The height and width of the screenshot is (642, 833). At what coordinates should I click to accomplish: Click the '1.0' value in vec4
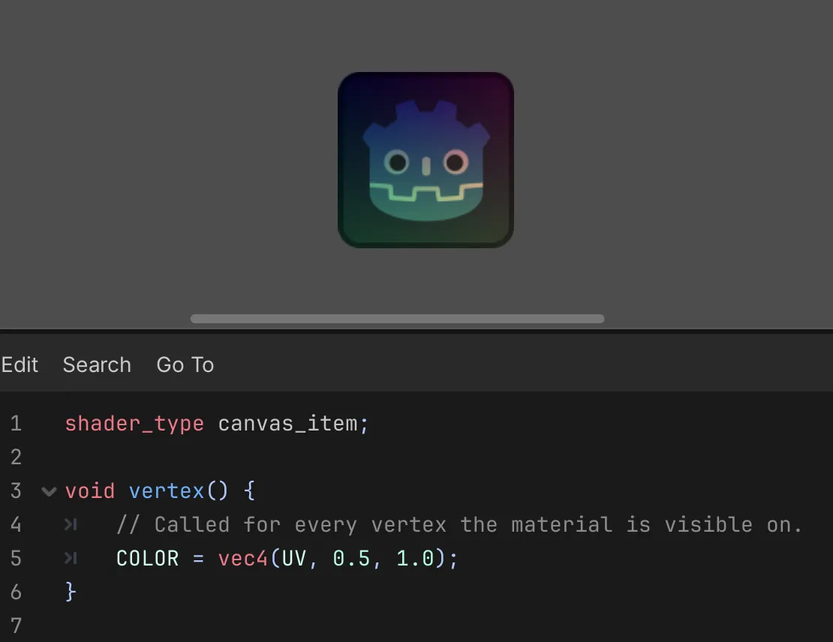(415, 558)
